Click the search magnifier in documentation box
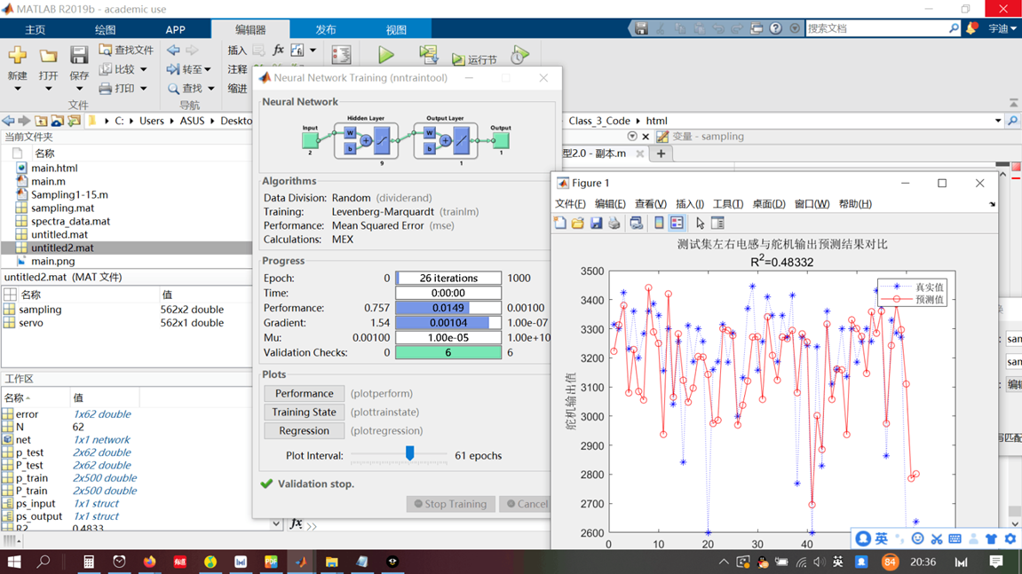 [954, 28]
